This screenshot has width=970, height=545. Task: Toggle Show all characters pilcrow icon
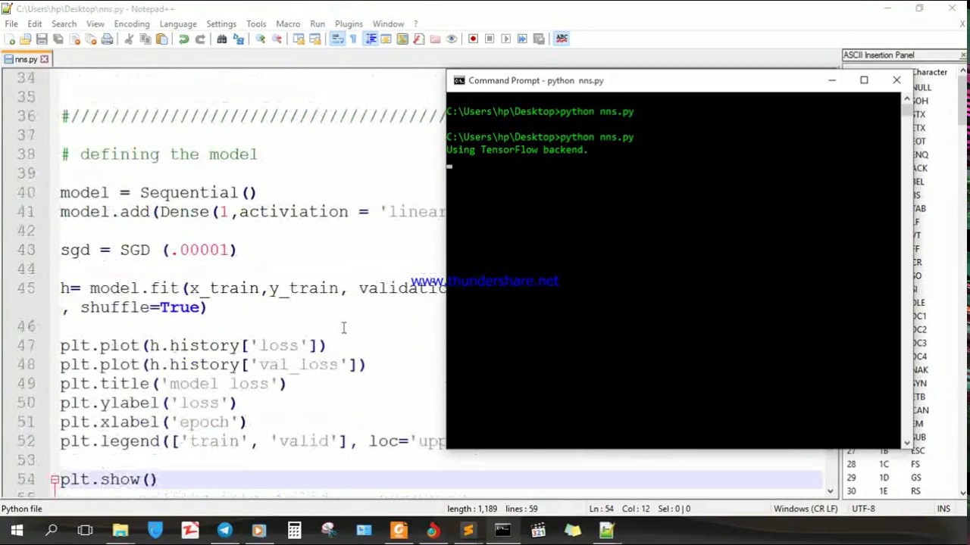[353, 39]
